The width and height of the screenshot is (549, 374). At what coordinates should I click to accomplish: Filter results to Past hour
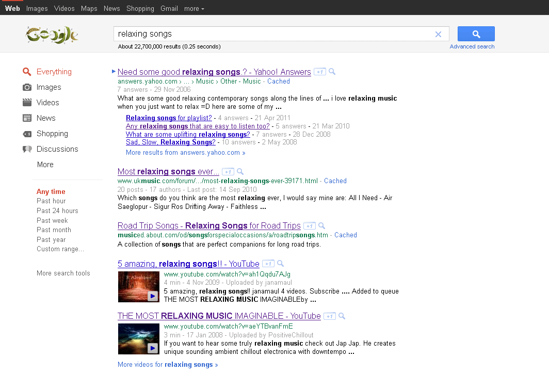click(x=51, y=201)
